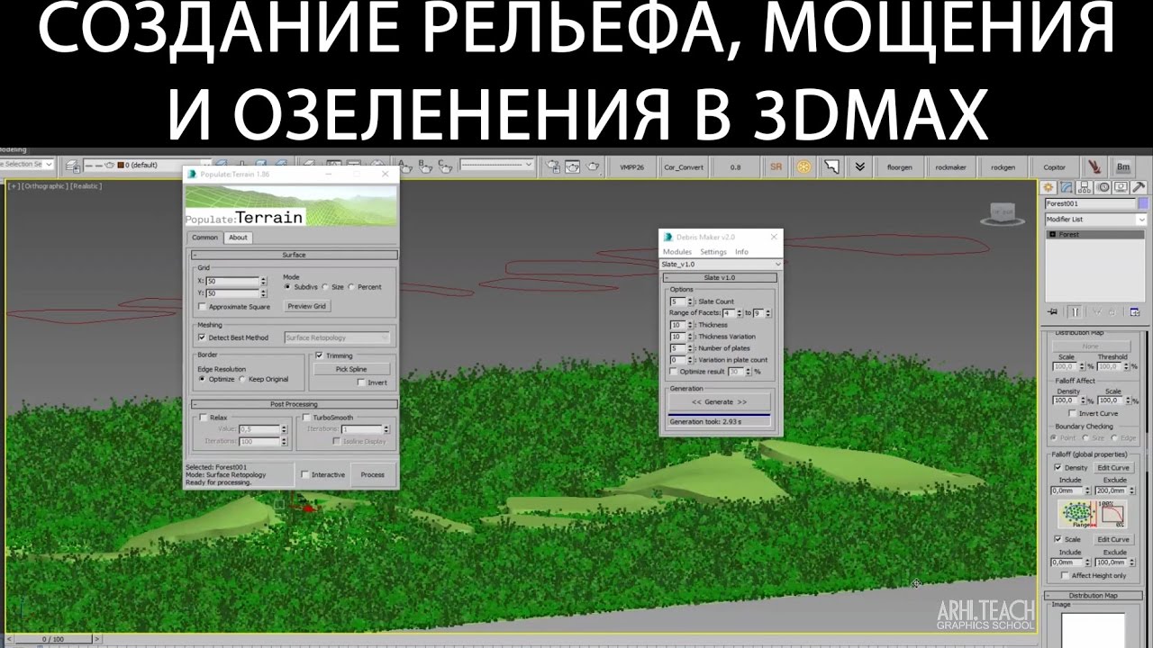This screenshot has height=648, width=1153.
Task: Click the red brush tool icon
Action: click(x=1094, y=166)
